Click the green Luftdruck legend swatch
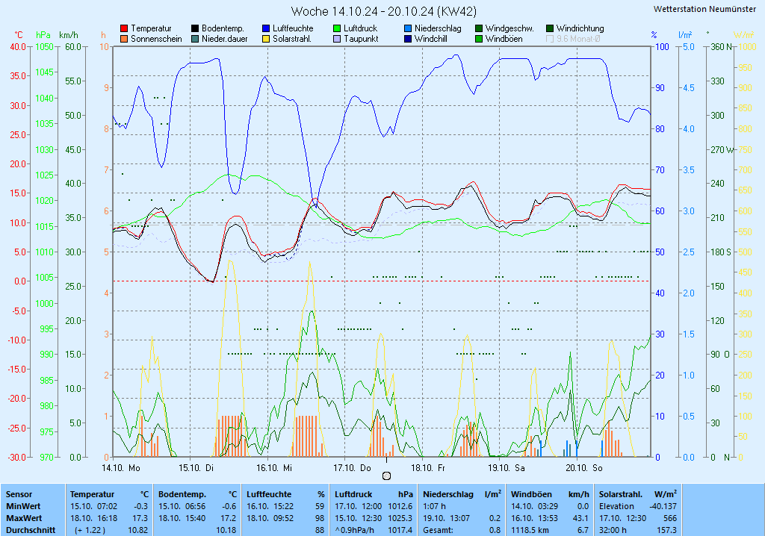Image resolution: width=765 pixels, height=536 pixels. coord(337,29)
